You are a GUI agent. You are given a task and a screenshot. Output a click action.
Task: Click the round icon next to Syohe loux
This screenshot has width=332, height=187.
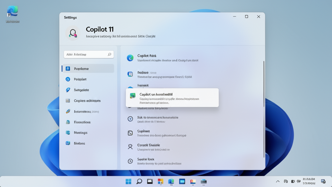(130, 161)
